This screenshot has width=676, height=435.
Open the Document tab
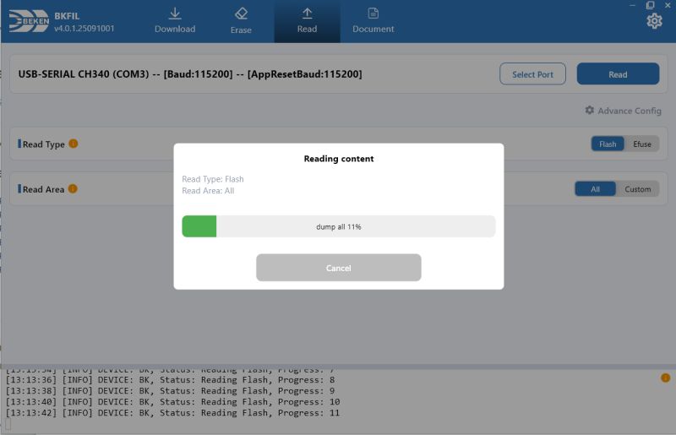(373, 21)
